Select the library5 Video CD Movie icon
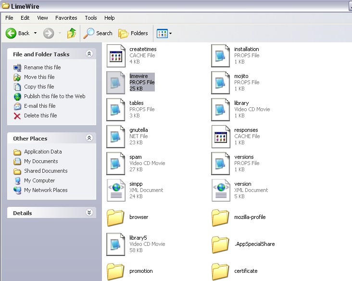The image size is (352, 281). point(116,244)
